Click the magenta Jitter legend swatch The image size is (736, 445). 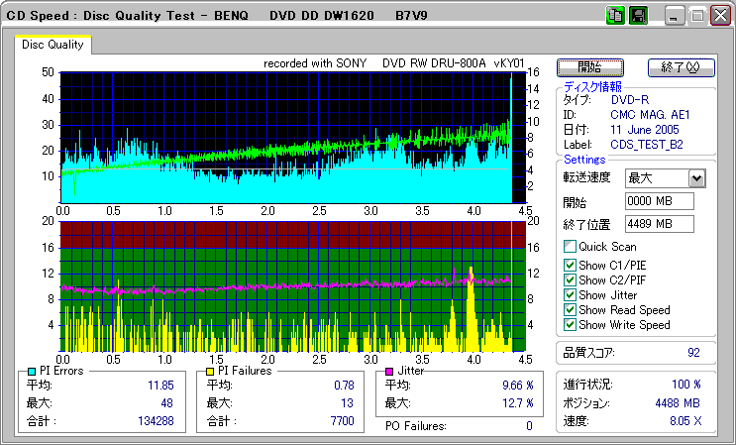point(389,371)
